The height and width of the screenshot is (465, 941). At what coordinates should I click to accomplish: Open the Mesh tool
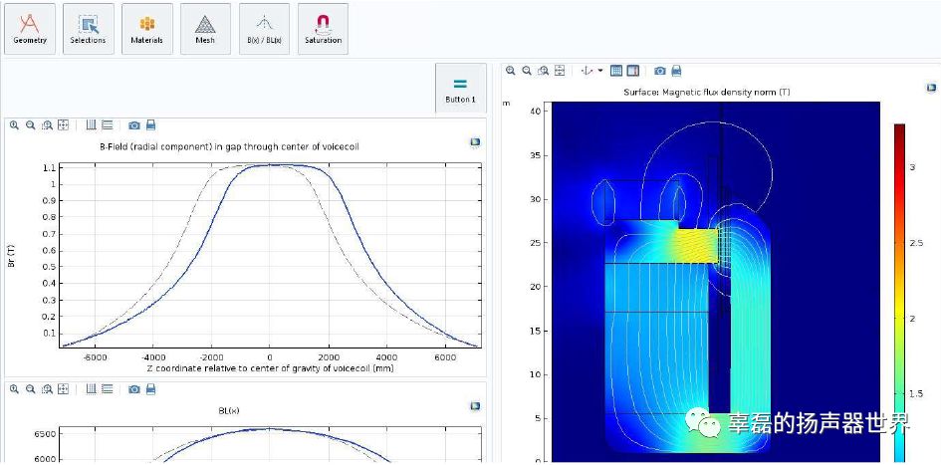(205, 29)
